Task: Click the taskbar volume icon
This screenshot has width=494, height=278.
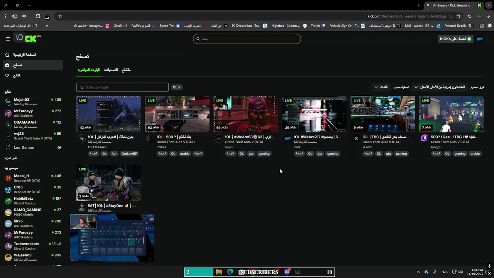Action: pyautogui.click(x=460, y=272)
